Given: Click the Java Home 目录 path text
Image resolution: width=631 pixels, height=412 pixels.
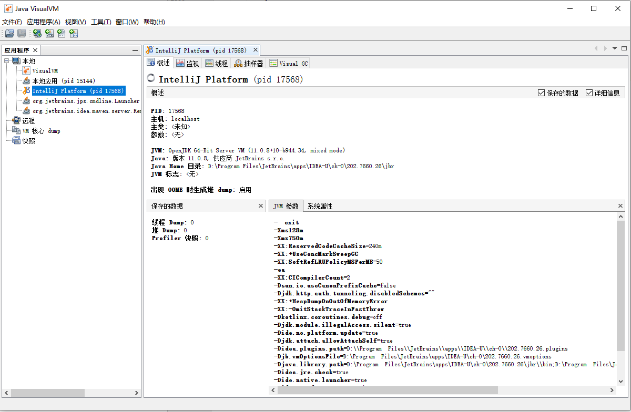Looking at the screenshot, I should (301, 166).
